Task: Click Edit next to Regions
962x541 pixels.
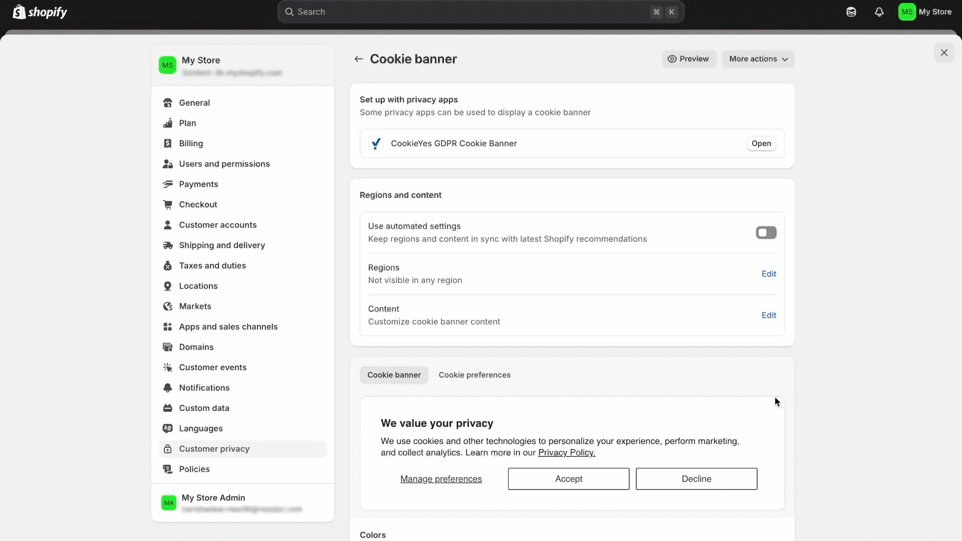Action: pyautogui.click(x=768, y=274)
